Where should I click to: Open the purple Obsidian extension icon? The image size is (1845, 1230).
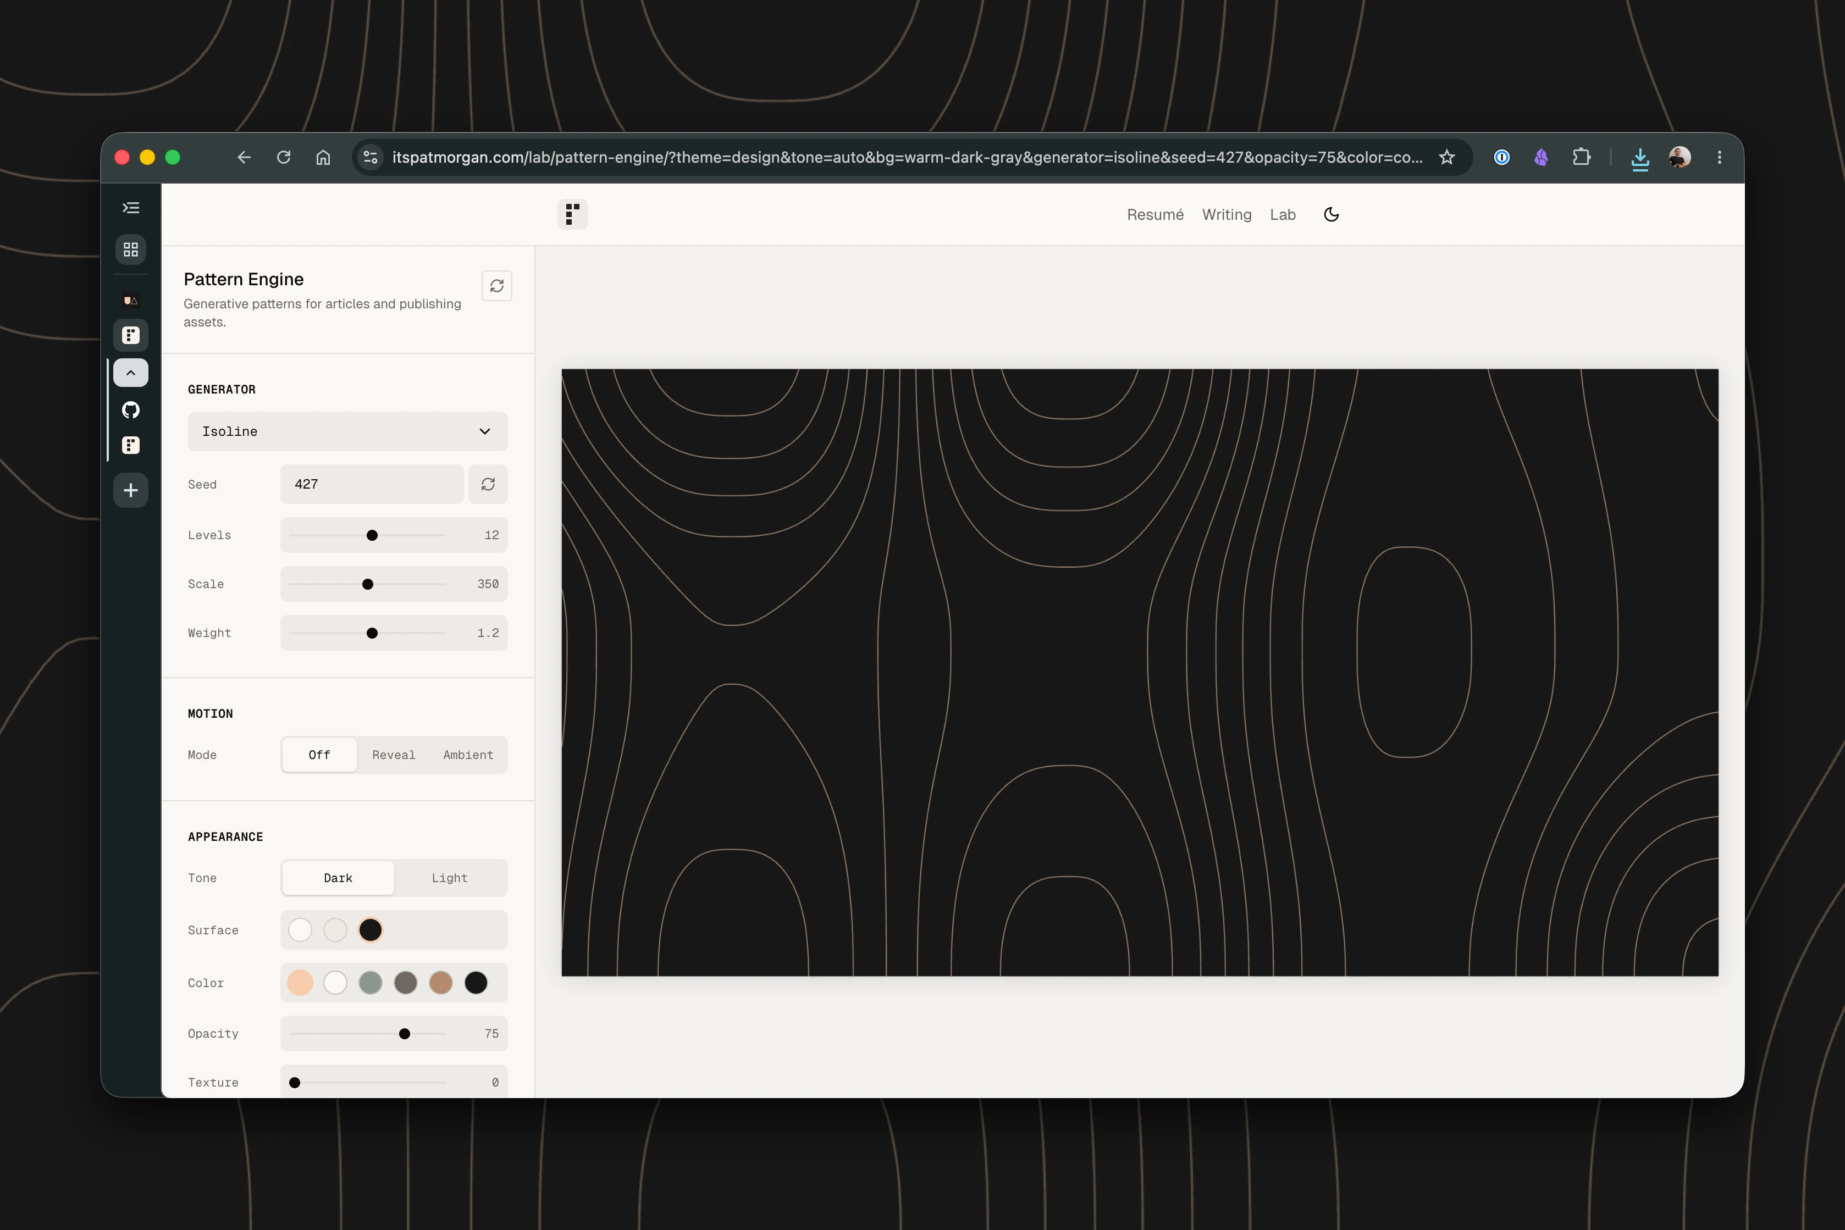[1542, 158]
